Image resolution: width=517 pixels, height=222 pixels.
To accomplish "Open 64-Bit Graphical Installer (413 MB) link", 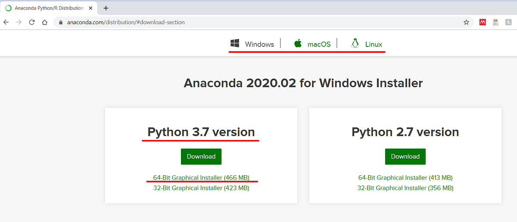I will (x=405, y=177).
